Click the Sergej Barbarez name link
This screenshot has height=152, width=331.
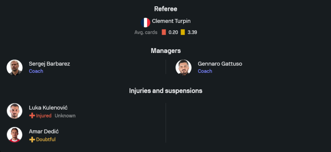(49, 64)
